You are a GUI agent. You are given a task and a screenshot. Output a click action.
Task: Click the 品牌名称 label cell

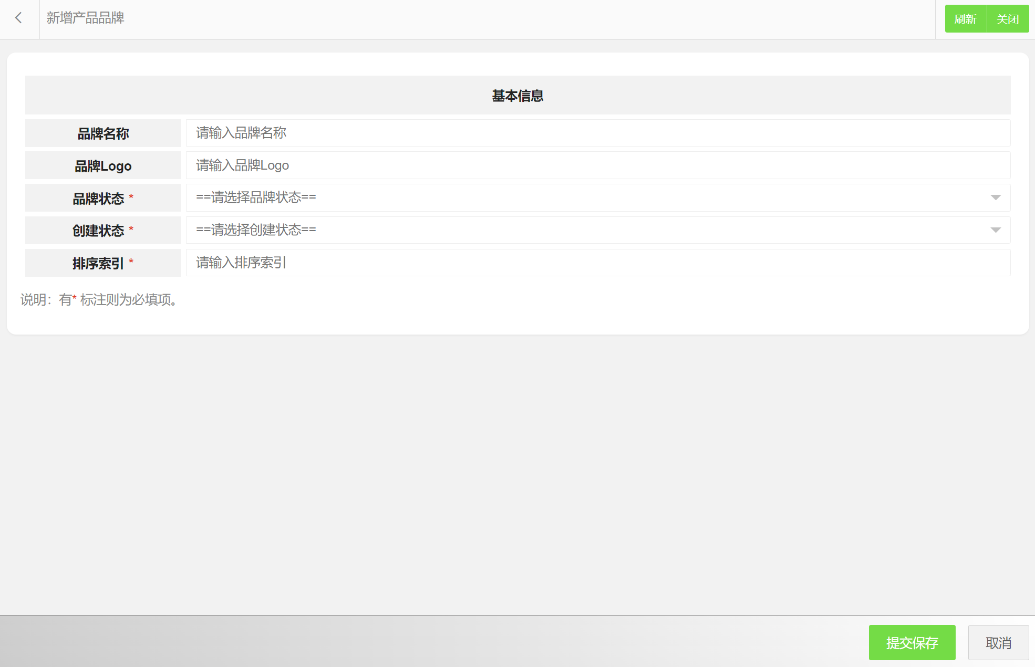(103, 133)
